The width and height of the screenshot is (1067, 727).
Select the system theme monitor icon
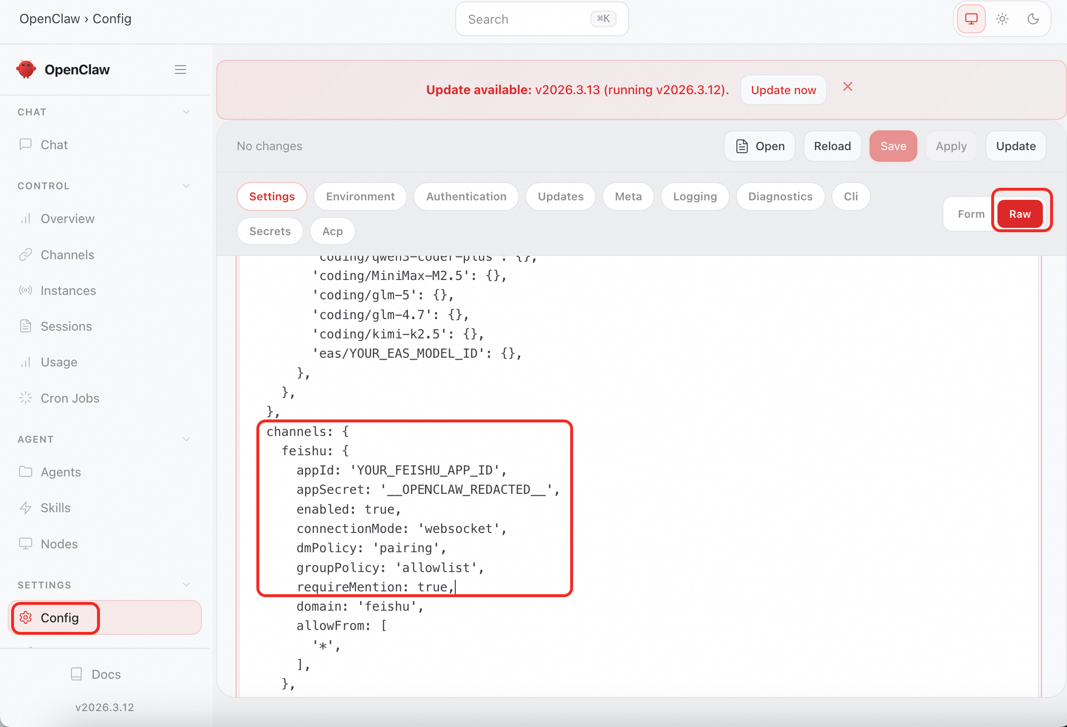(971, 19)
